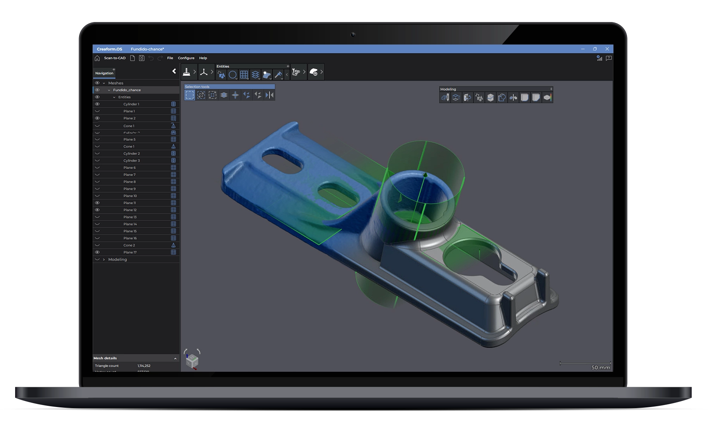Click the Home icon in top bar

click(97, 58)
